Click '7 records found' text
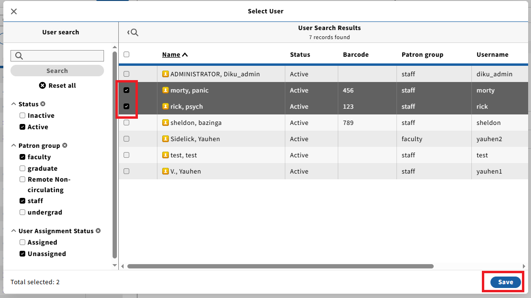Viewport: 531px width, 298px height. tap(330, 37)
